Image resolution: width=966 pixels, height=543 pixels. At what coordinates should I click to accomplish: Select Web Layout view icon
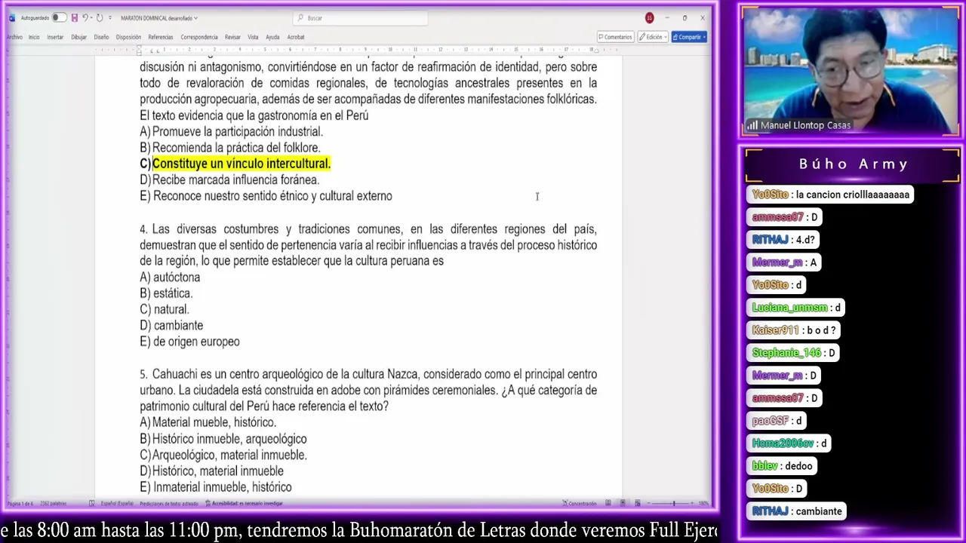coord(638,503)
